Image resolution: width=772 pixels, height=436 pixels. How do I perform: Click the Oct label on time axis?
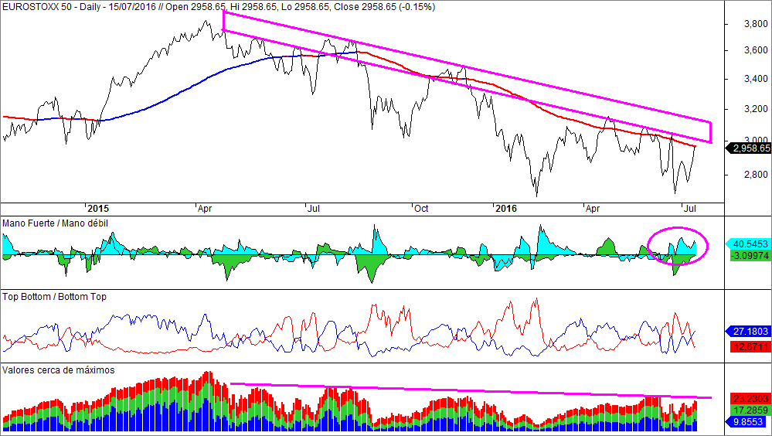point(421,209)
